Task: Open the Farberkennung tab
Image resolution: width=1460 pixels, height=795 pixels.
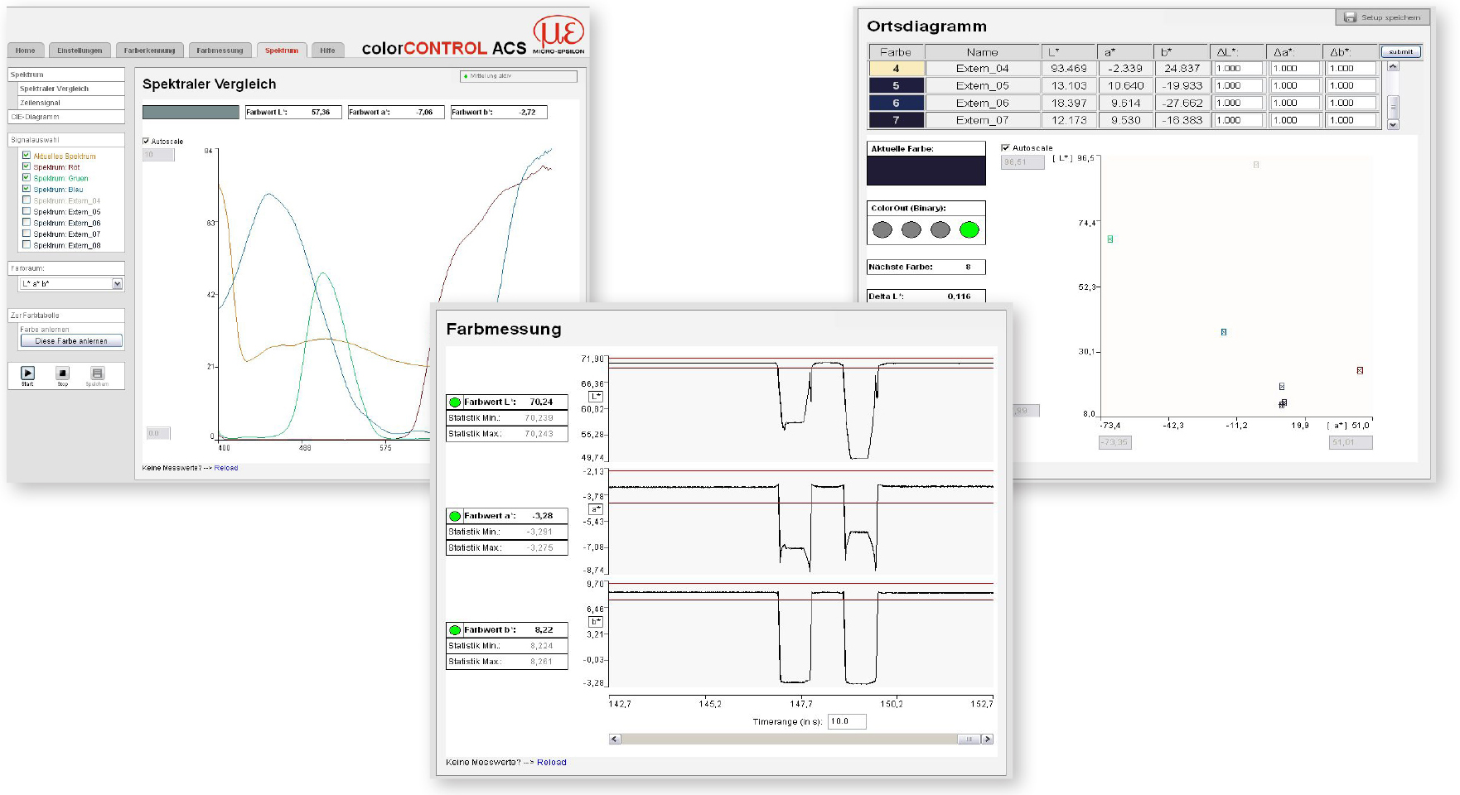Action: tap(149, 51)
